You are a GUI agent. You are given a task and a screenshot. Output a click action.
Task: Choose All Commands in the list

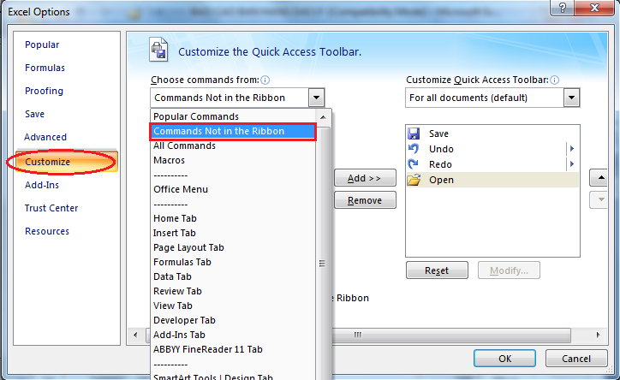click(x=233, y=145)
